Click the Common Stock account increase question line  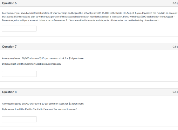[31, 64]
